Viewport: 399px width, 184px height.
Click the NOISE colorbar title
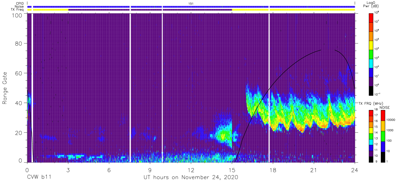pos(384,107)
